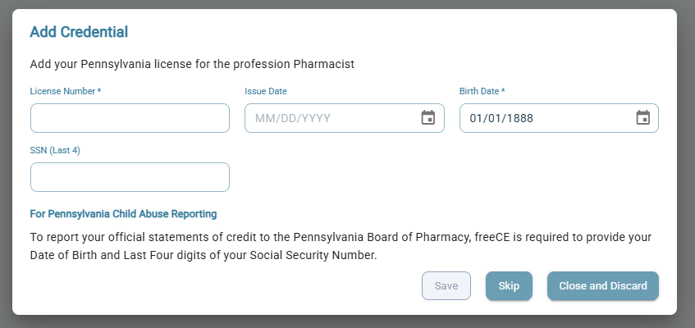The width and height of the screenshot is (695, 328).
Task: Click the Add Credential dialog heading
Action: 79,33
